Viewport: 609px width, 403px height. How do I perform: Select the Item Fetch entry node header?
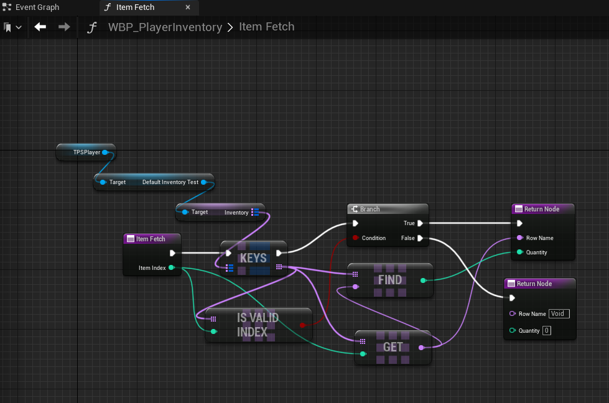click(x=152, y=239)
